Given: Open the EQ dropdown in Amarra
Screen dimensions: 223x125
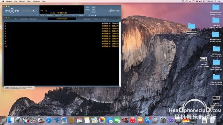Looking at the screenshot, I should coord(74,15).
